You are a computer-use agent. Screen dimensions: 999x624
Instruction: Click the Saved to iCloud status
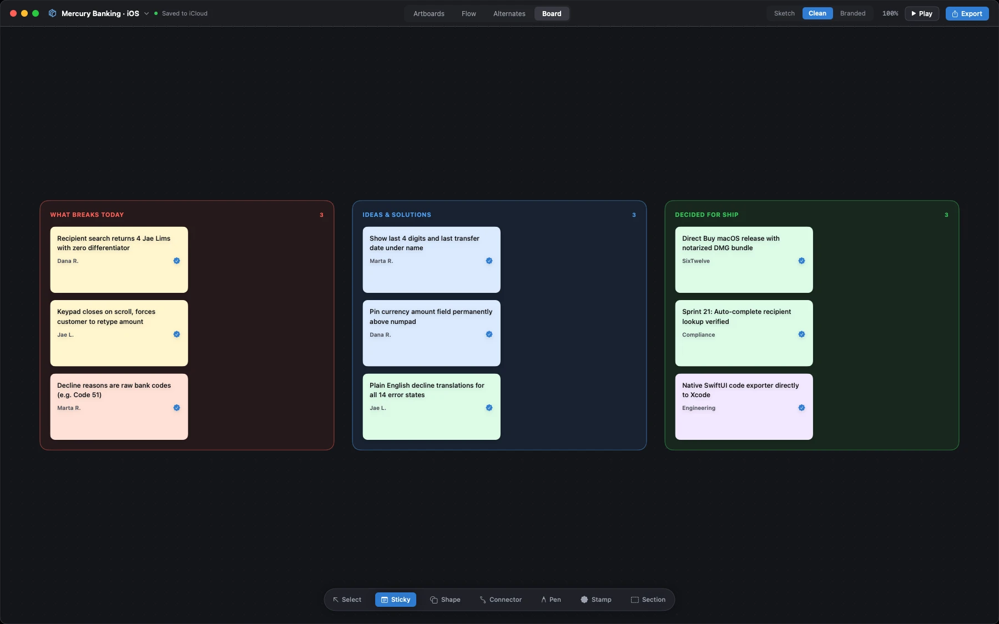(x=181, y=13)
